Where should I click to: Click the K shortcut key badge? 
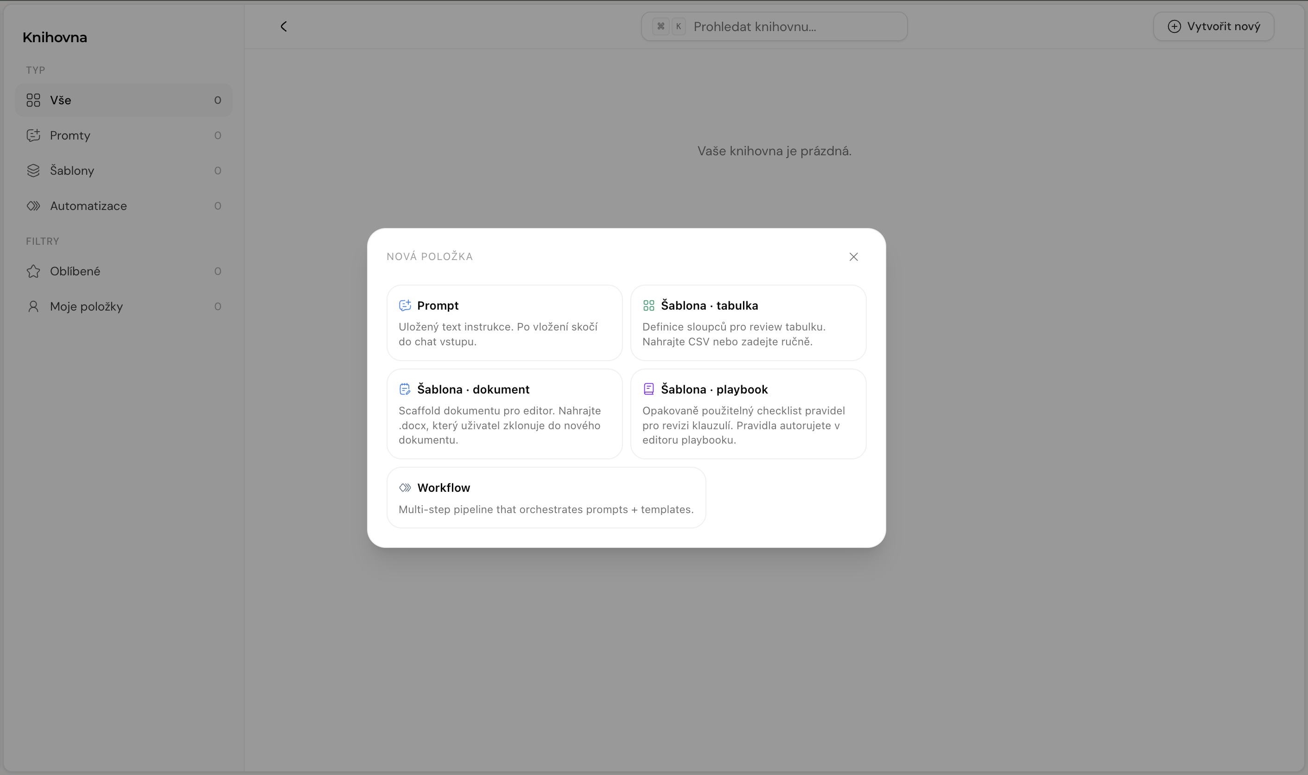[x=678, y=26]
